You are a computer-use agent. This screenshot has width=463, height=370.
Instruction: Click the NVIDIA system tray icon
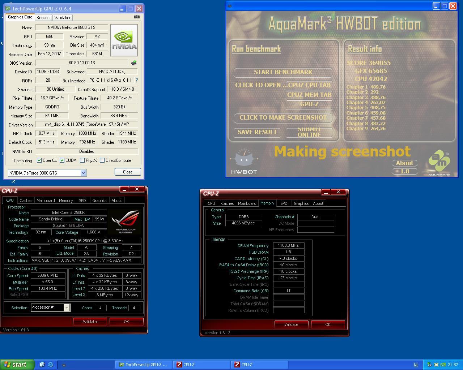[x=443, y=365]
